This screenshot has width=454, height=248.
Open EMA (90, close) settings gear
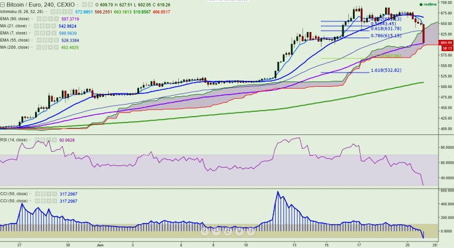(x=45, y=19)
